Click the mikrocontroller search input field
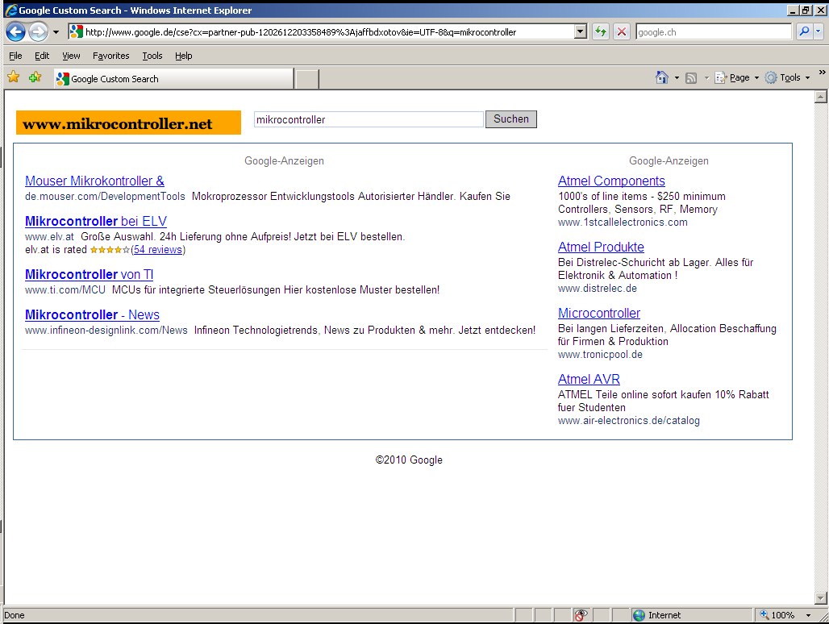Screen dimensions: 829x624 (x=369, y=119)
